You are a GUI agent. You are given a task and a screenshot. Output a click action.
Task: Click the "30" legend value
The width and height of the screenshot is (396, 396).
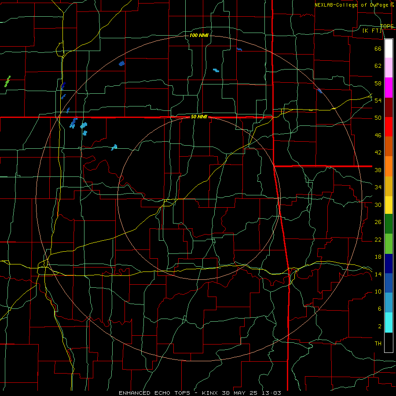tap(378, 205)
